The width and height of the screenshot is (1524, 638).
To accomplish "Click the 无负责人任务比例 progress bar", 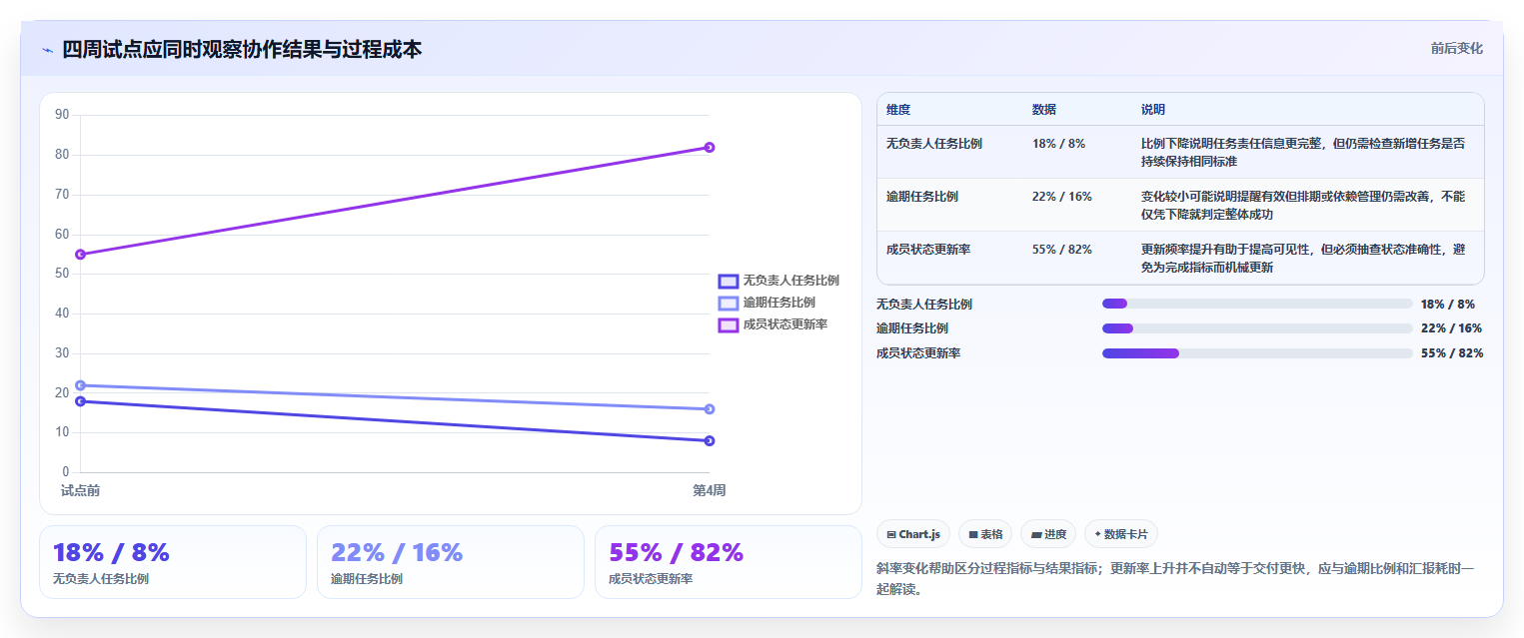I will pos(1257,304).
